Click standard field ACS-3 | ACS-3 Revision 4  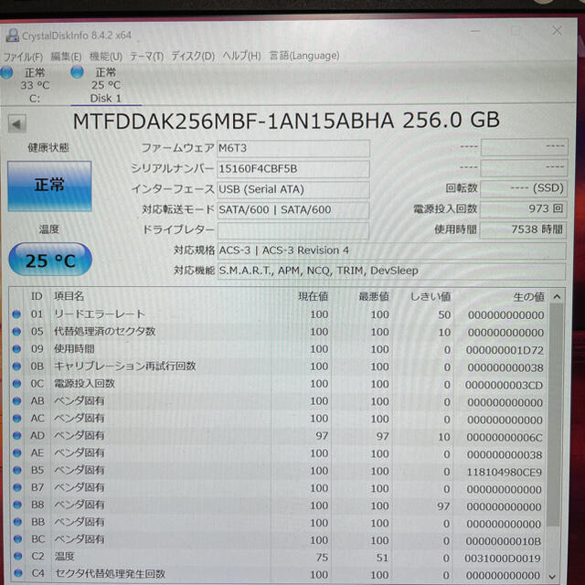391,250
